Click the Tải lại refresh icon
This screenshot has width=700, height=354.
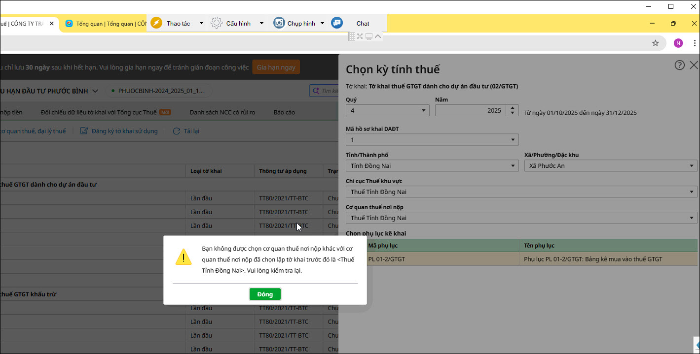click(x=176, y=131)
